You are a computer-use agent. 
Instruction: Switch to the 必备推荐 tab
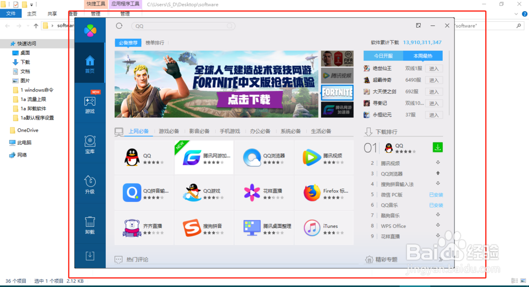point(128,43)
